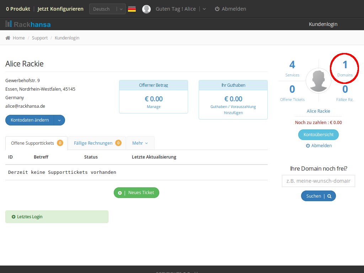The height and width of the screenshot is (273, 364).
Task: Open the Deutsch language dropdown
Action: (x=107, y=9)
